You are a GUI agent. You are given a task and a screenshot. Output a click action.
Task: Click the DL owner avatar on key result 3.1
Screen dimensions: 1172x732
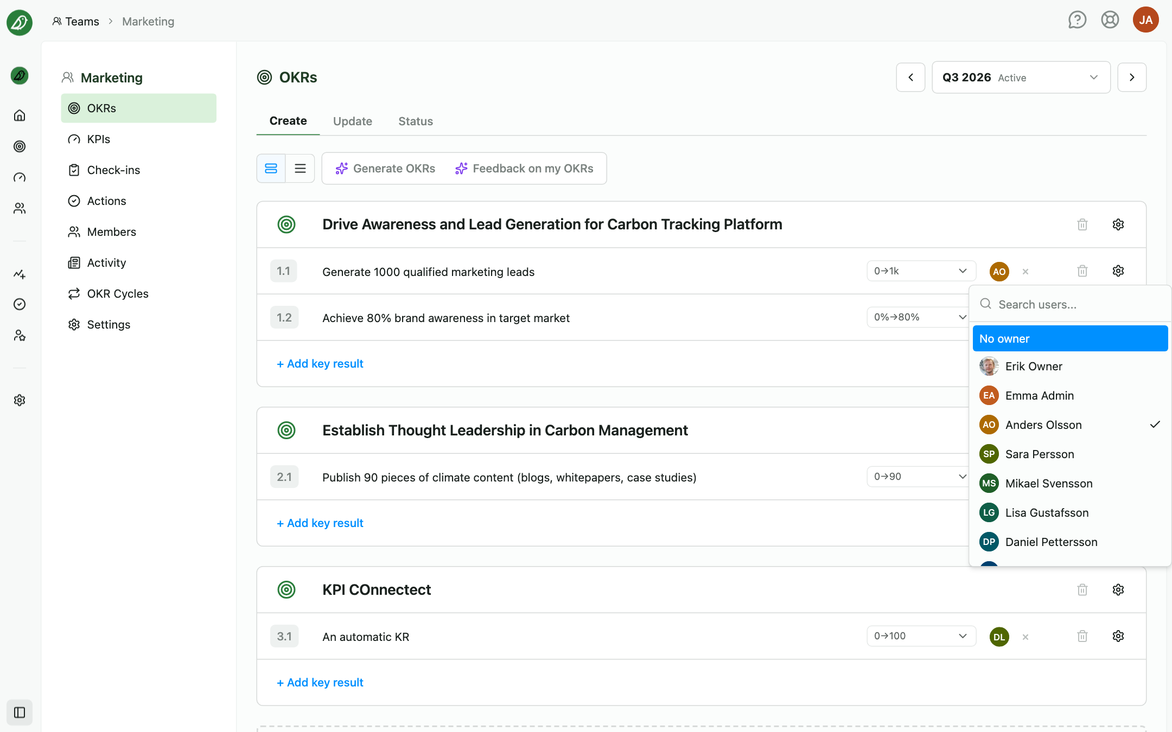click(x=999, y=637)
